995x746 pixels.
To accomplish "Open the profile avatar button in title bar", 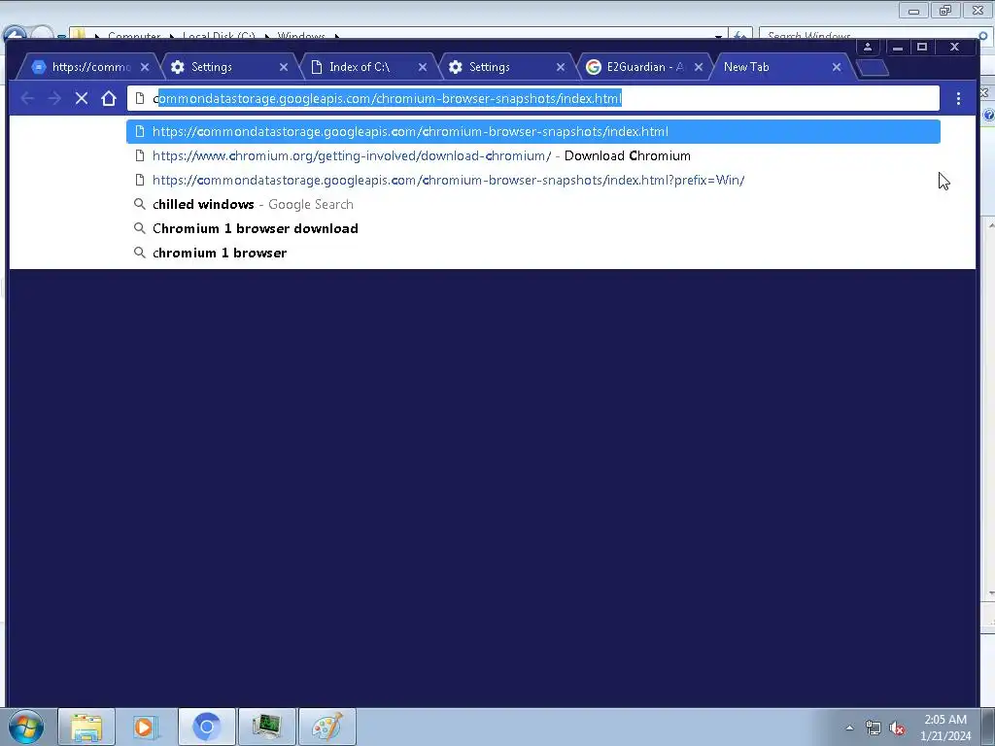I will point(868,47).
